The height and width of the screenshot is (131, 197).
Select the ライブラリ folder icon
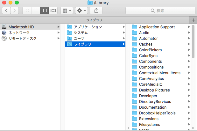pos(69,44)
